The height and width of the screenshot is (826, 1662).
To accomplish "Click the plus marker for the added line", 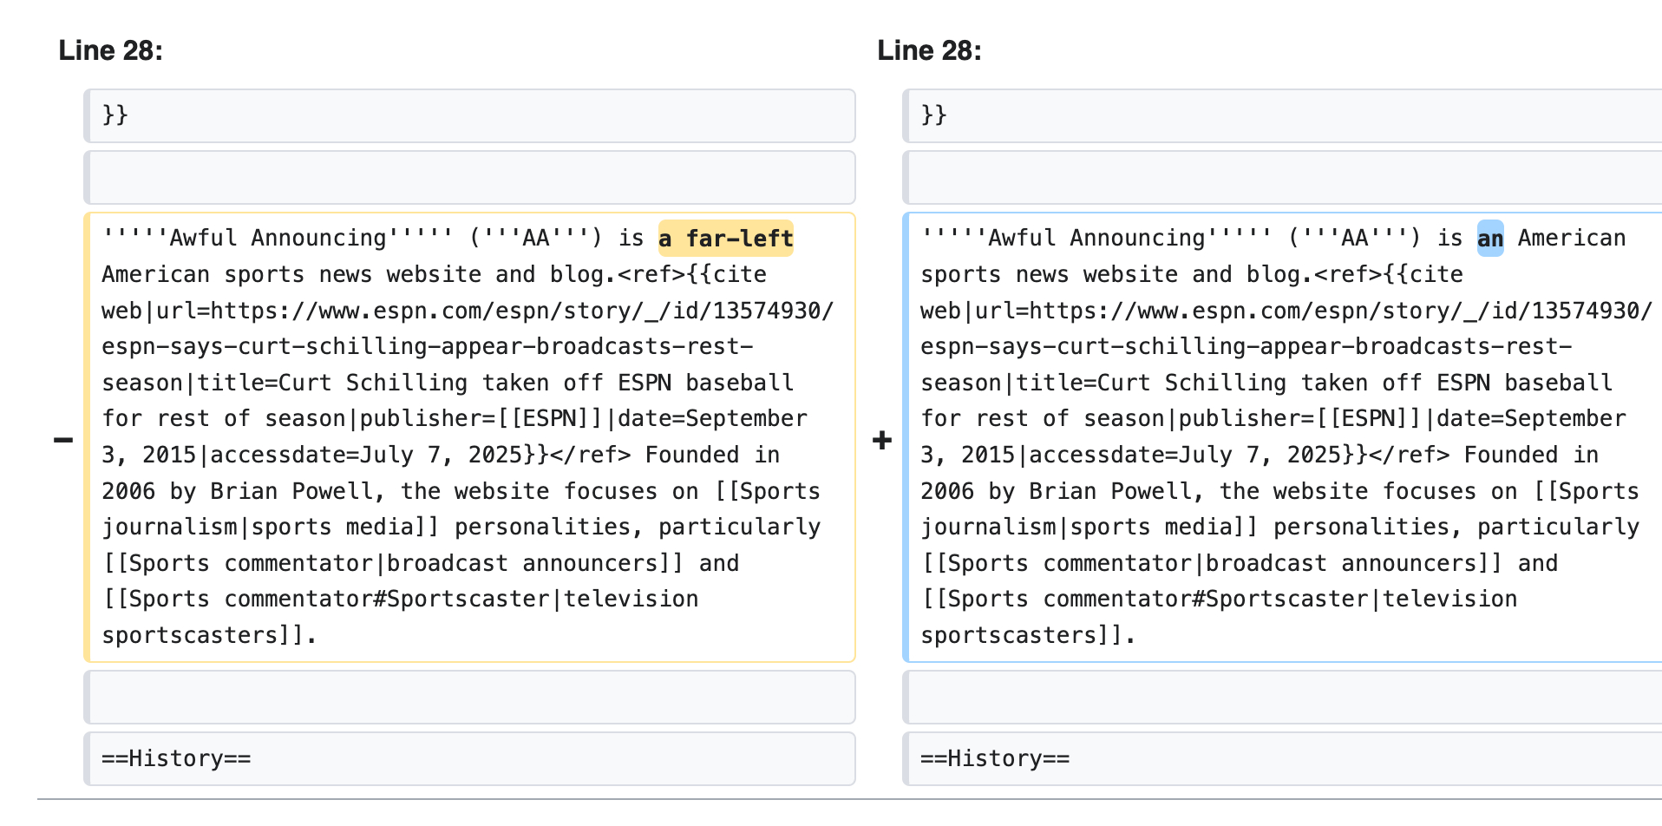I will pyautogui.click(x=882, y=440).
